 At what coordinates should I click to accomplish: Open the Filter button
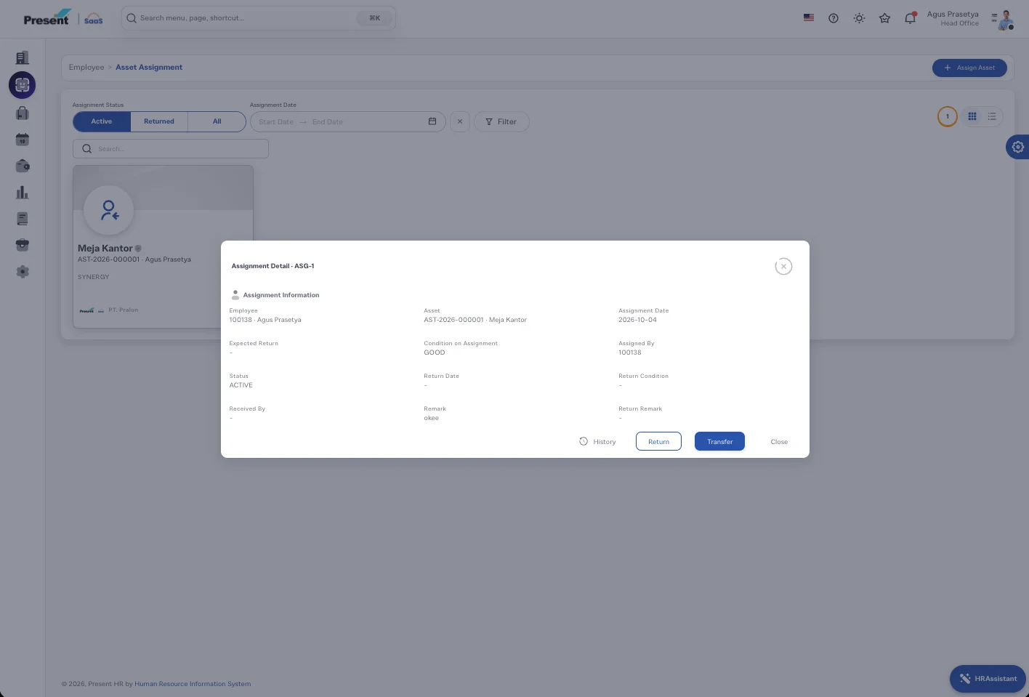coord(501,121)
